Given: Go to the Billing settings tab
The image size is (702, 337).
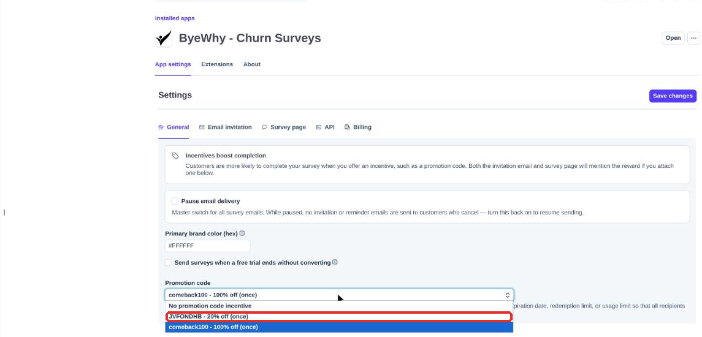Looking at the screenshot, I should click(358, 127).
